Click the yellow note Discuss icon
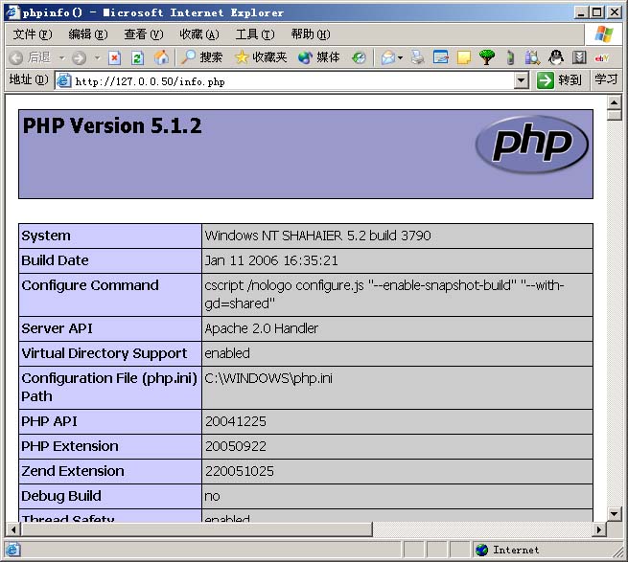Image resolution: width=628 pixels, height=562 pixels. [464, 58]
